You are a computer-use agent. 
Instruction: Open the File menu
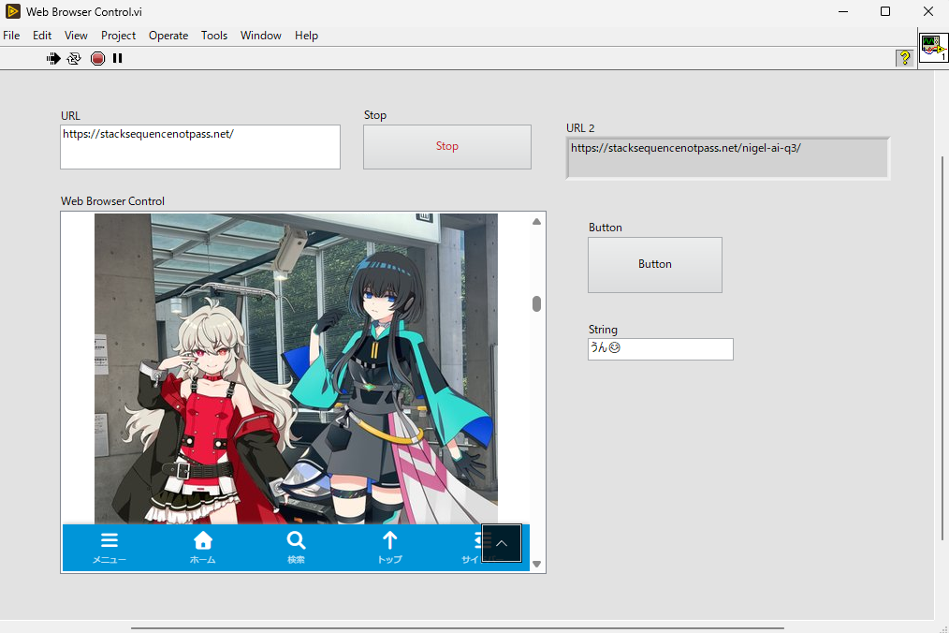coord(11,36)
